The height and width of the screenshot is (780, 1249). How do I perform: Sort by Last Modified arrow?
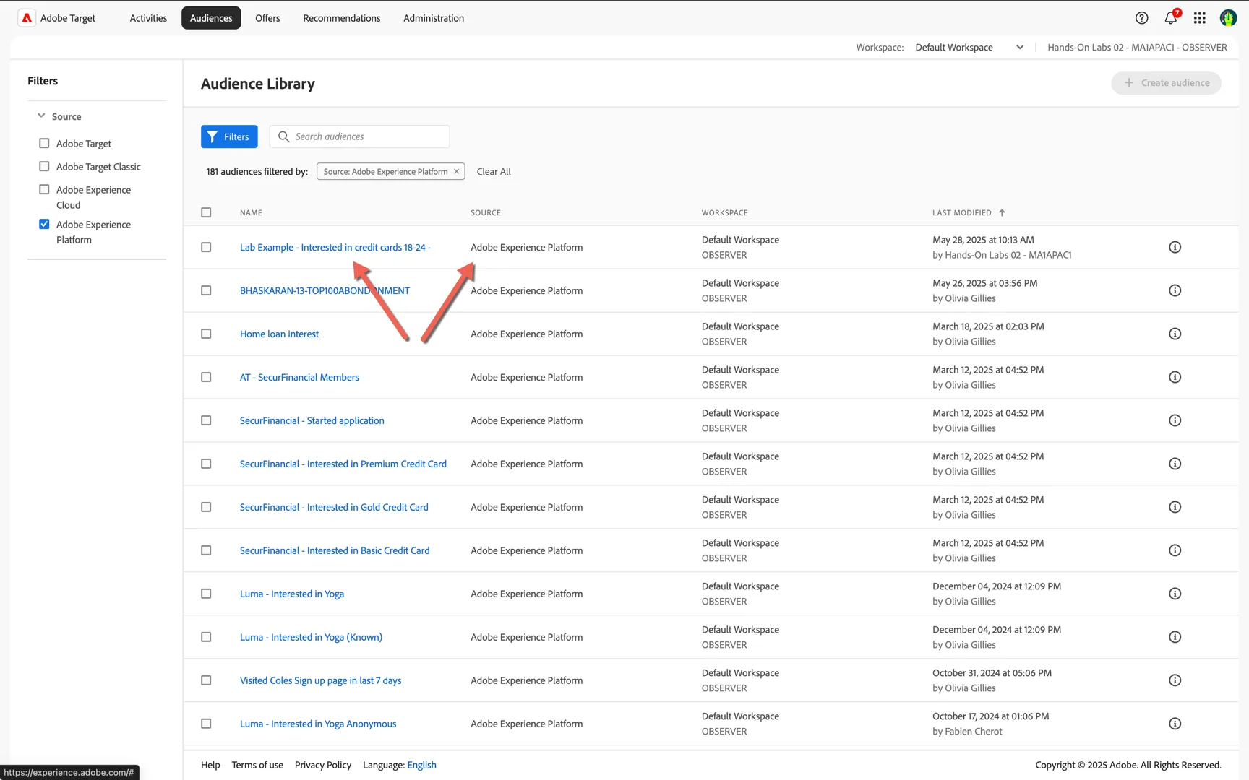pyautogui.click(x=1002, y=212)
